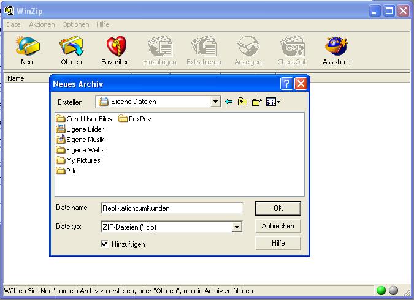This screenshot has height=300, width=414.
Task: Click the Dateiname text field
Action: point(171,208)
